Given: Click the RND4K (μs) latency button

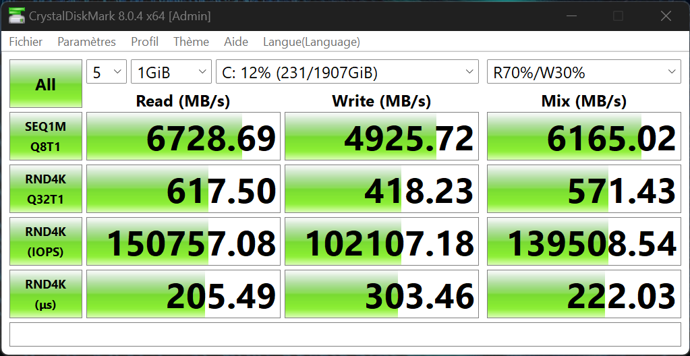Looking at the screenshot, I should click(46, 294).
